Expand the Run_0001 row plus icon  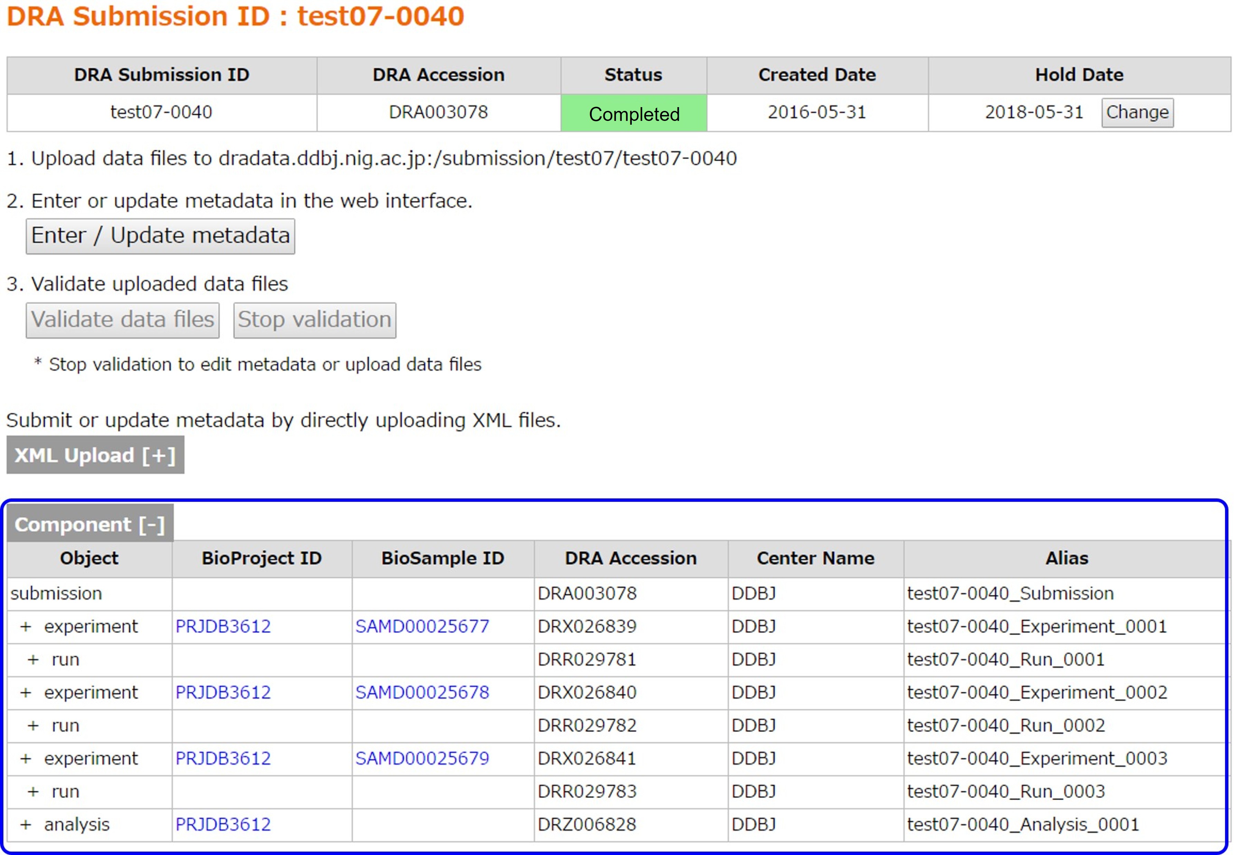click(x=33, y=659)
